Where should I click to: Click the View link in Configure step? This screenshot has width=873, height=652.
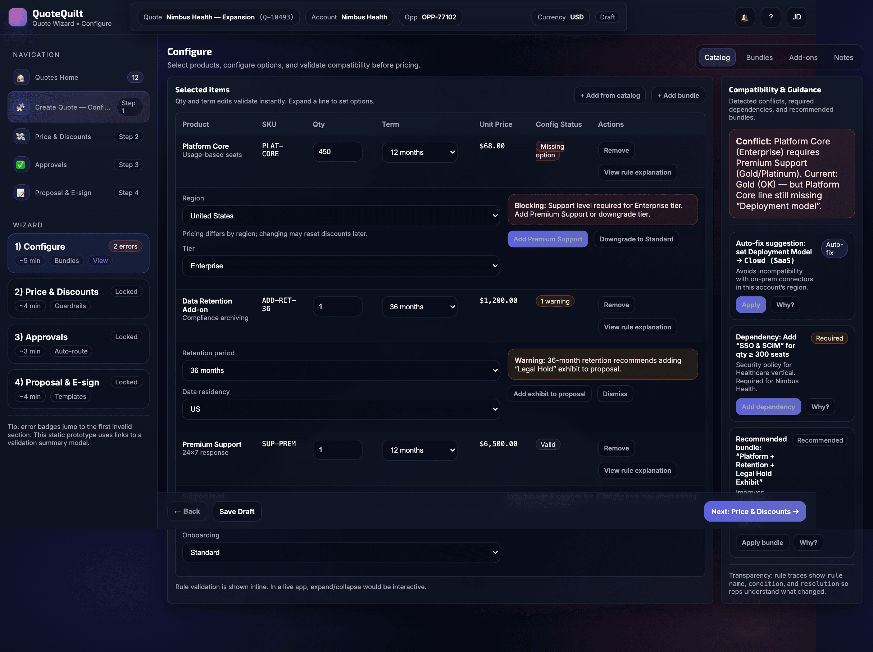tap(100, 261)
